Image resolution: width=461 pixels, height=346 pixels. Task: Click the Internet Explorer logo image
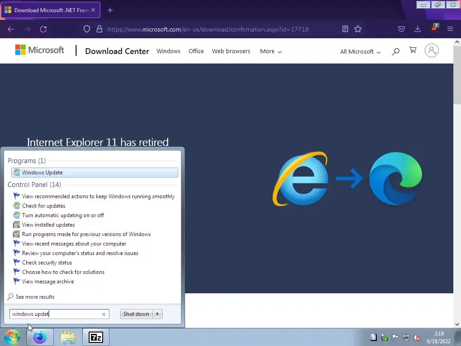point(300,179)
